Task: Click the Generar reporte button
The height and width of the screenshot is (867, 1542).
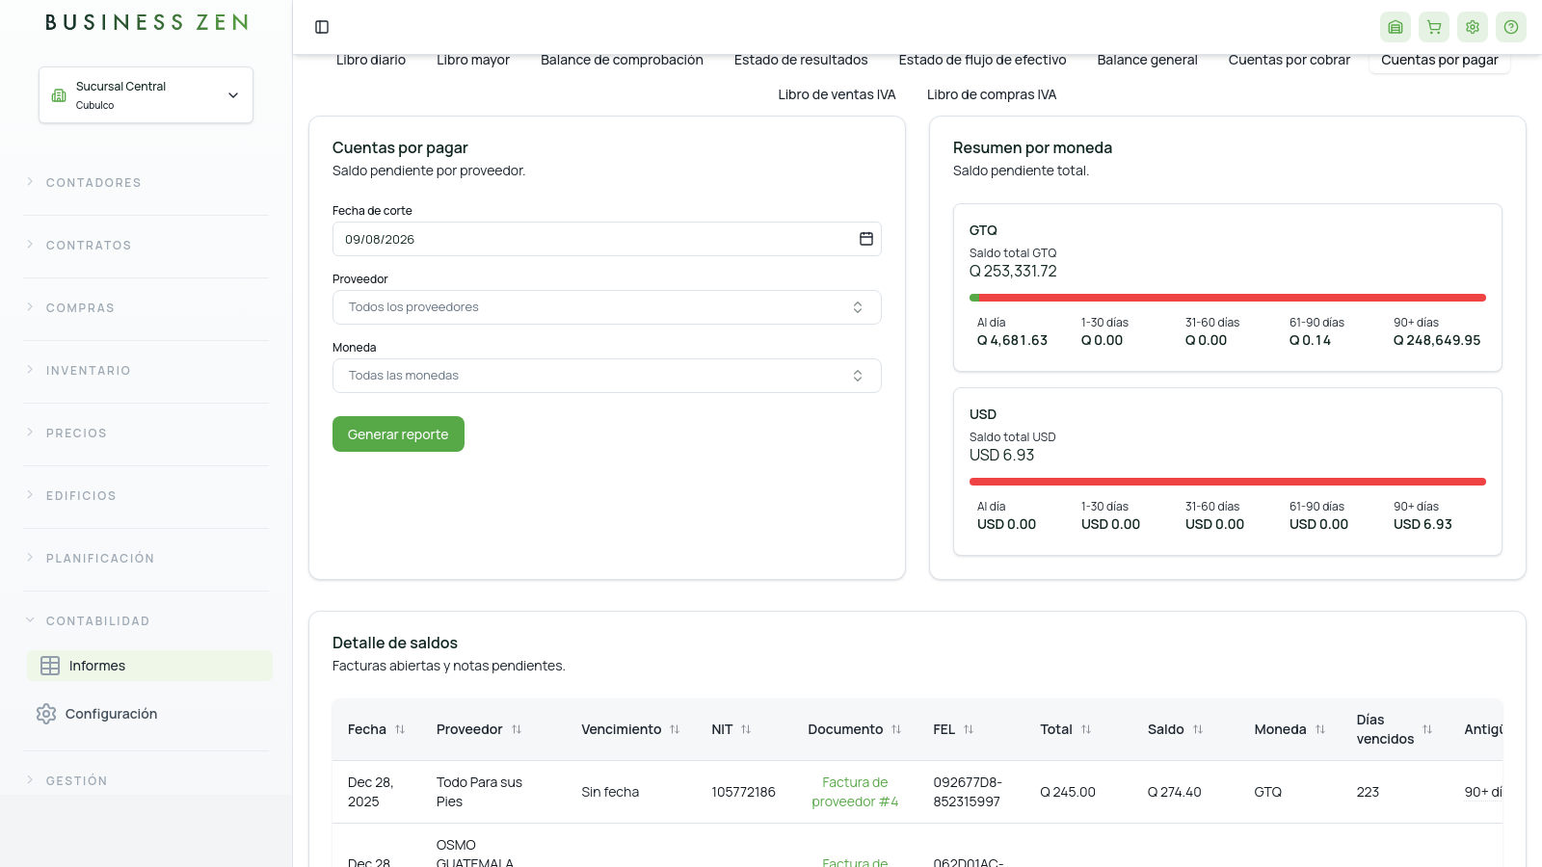Action: (x=398, y=434)
